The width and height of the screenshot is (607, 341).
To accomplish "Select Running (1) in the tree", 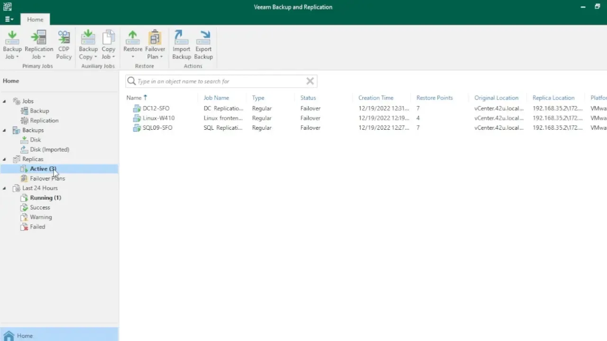I will pyautogui.click(x=46, y=198).
